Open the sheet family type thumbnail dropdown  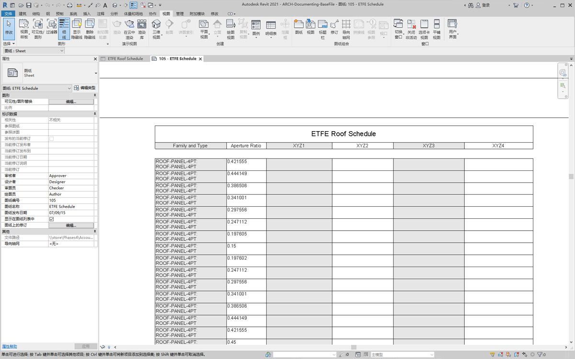point(96,73)
